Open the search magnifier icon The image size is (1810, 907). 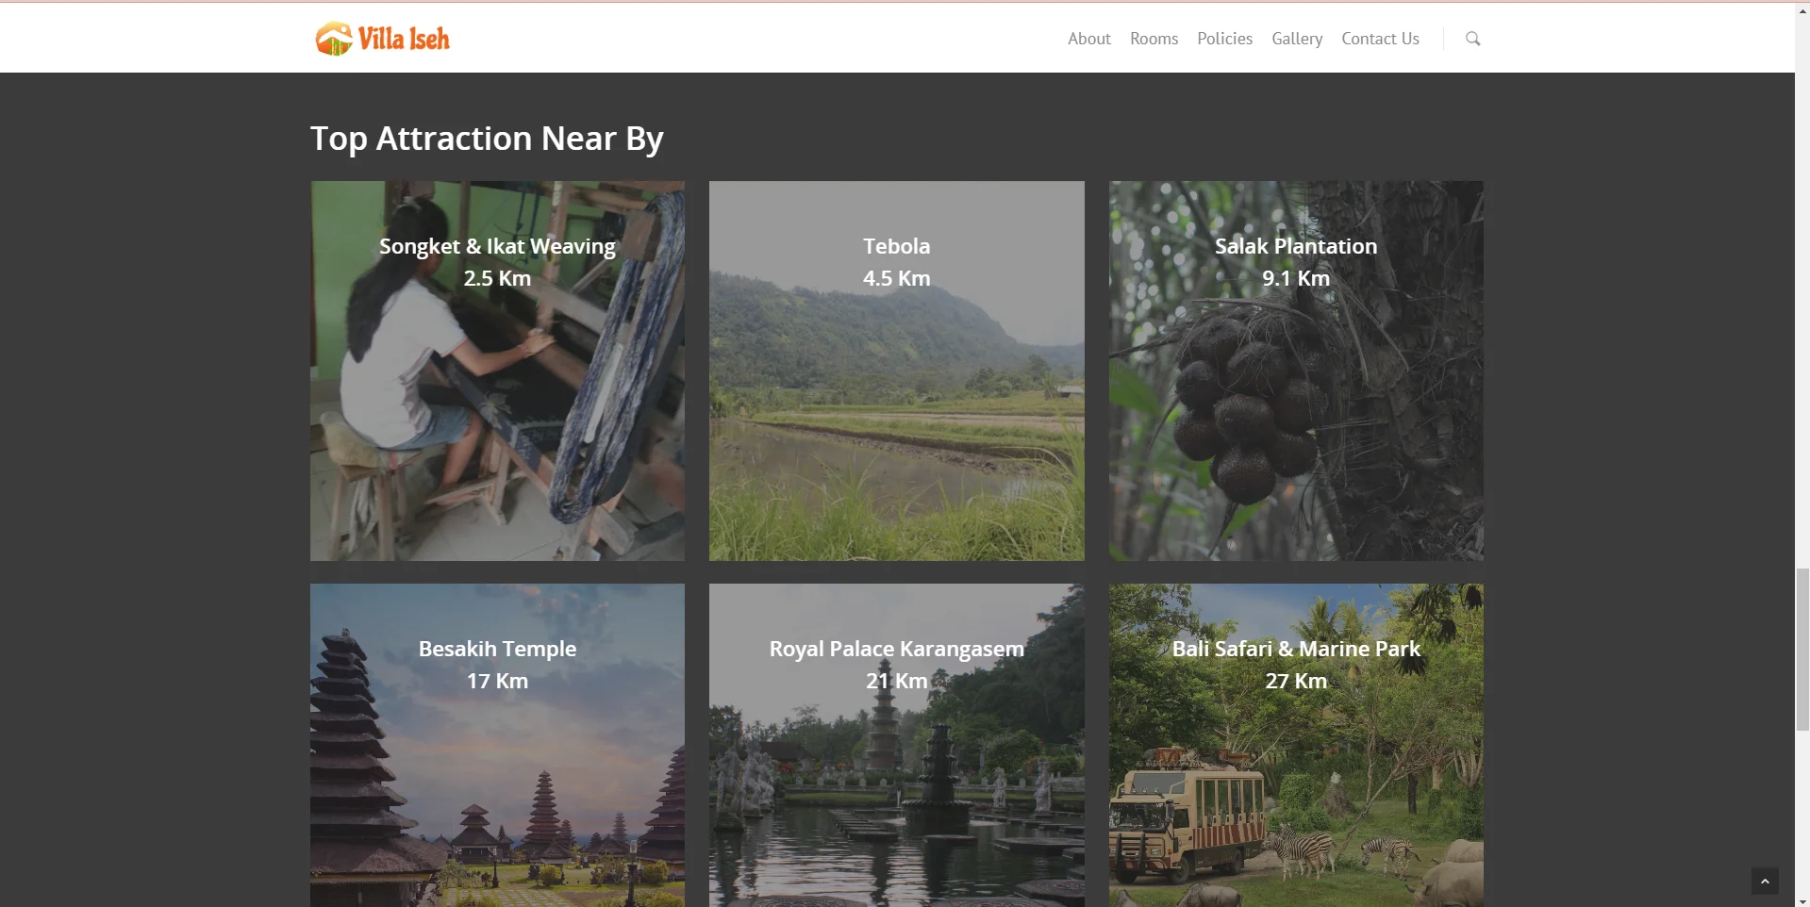click(1472, 39)
